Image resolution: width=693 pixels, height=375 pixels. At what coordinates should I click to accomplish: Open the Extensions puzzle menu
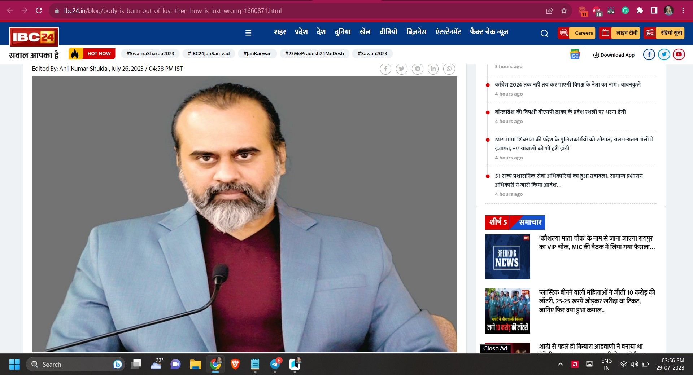point(640,11)
